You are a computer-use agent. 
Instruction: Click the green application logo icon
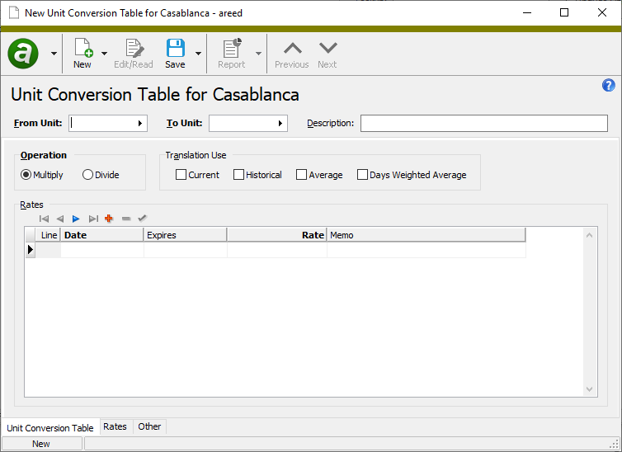23,54
